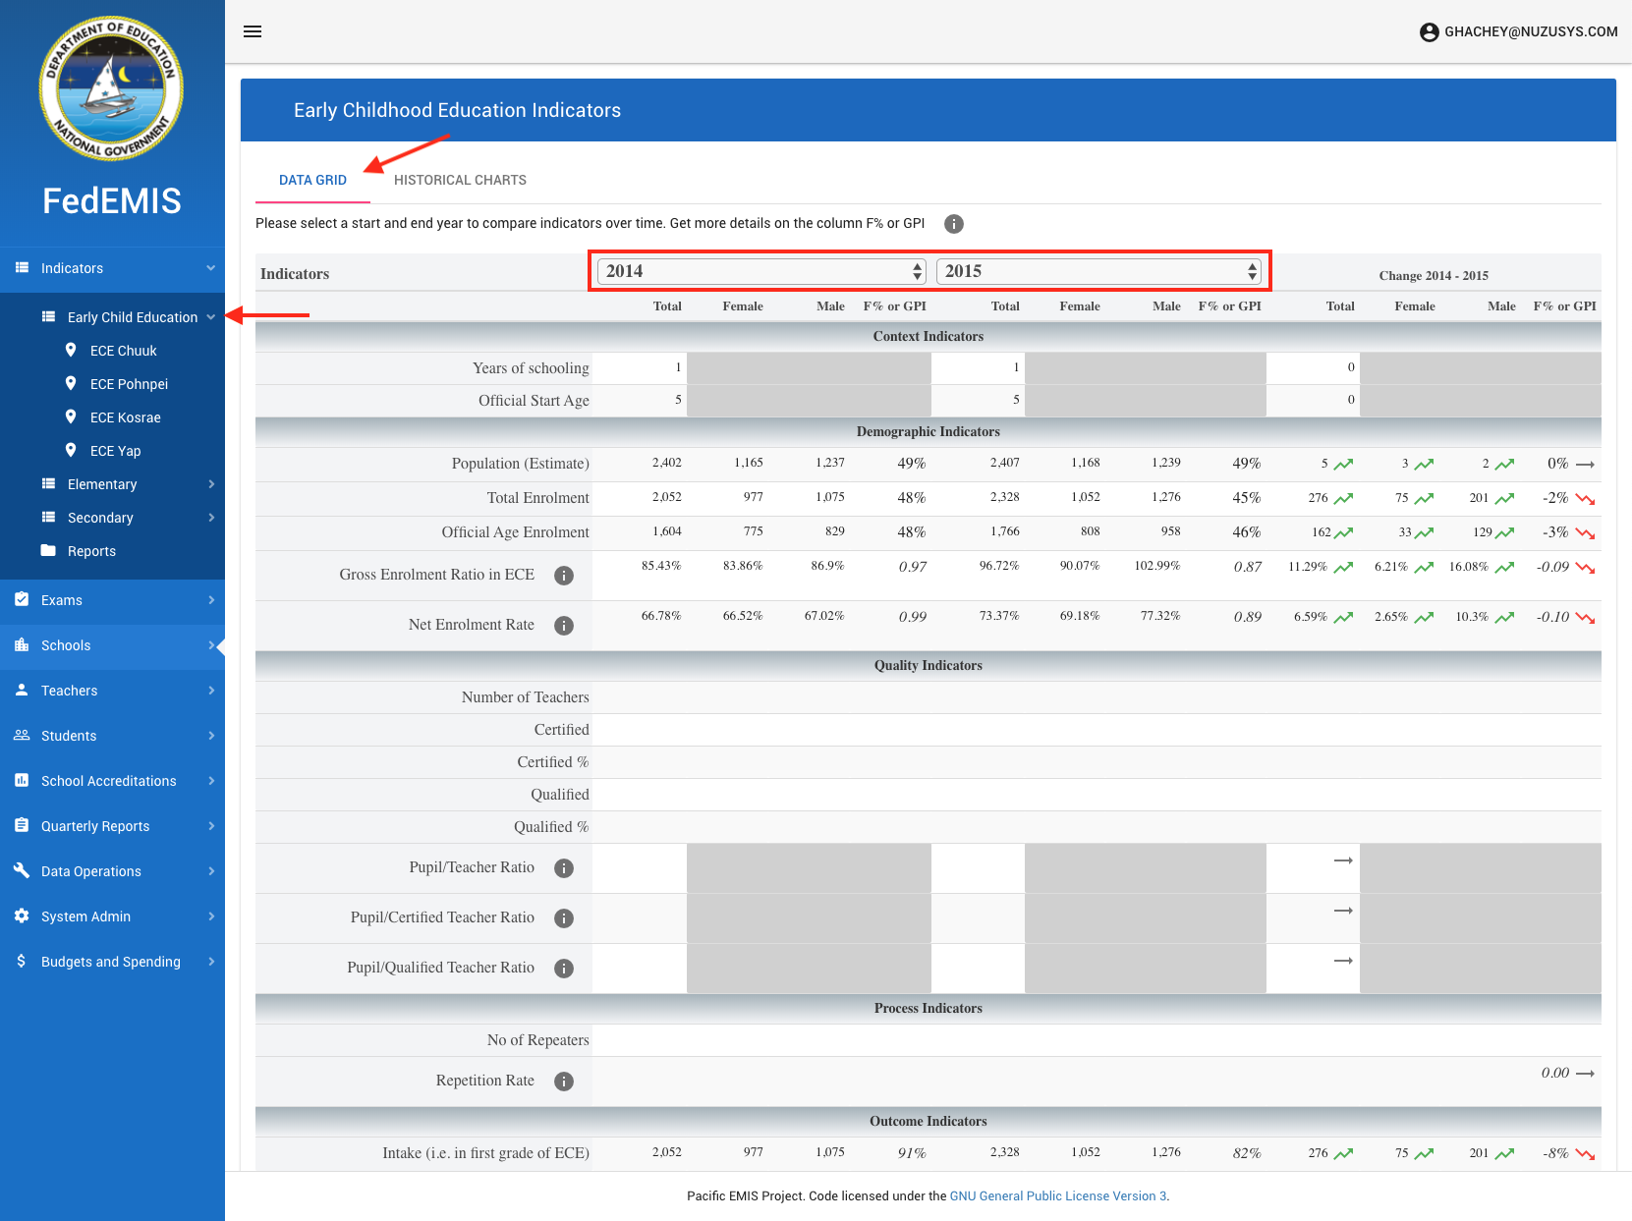Click the Pupil/Teacher Ratio info icon
Screen dimensions: 1632x1221
(x=563, y=868)
